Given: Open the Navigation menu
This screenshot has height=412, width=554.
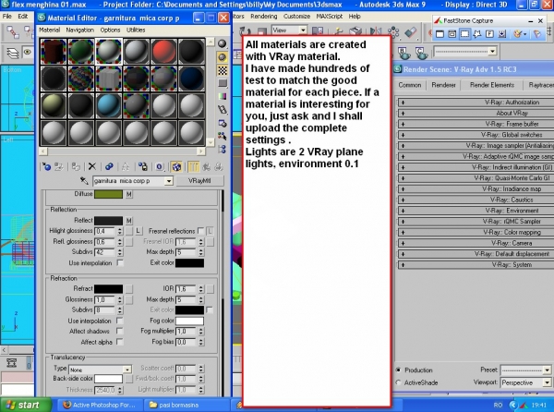Looking at the screenshot, I should point(79,30).
